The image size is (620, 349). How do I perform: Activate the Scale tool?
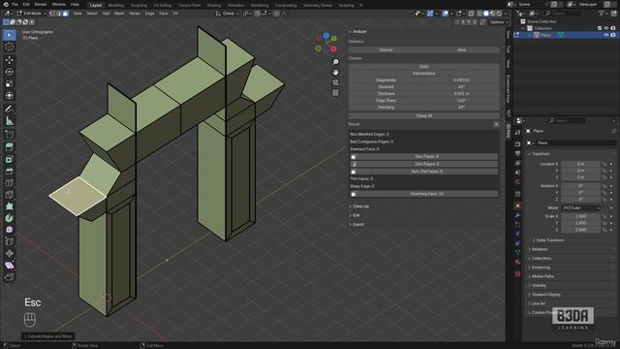[10, 84]
